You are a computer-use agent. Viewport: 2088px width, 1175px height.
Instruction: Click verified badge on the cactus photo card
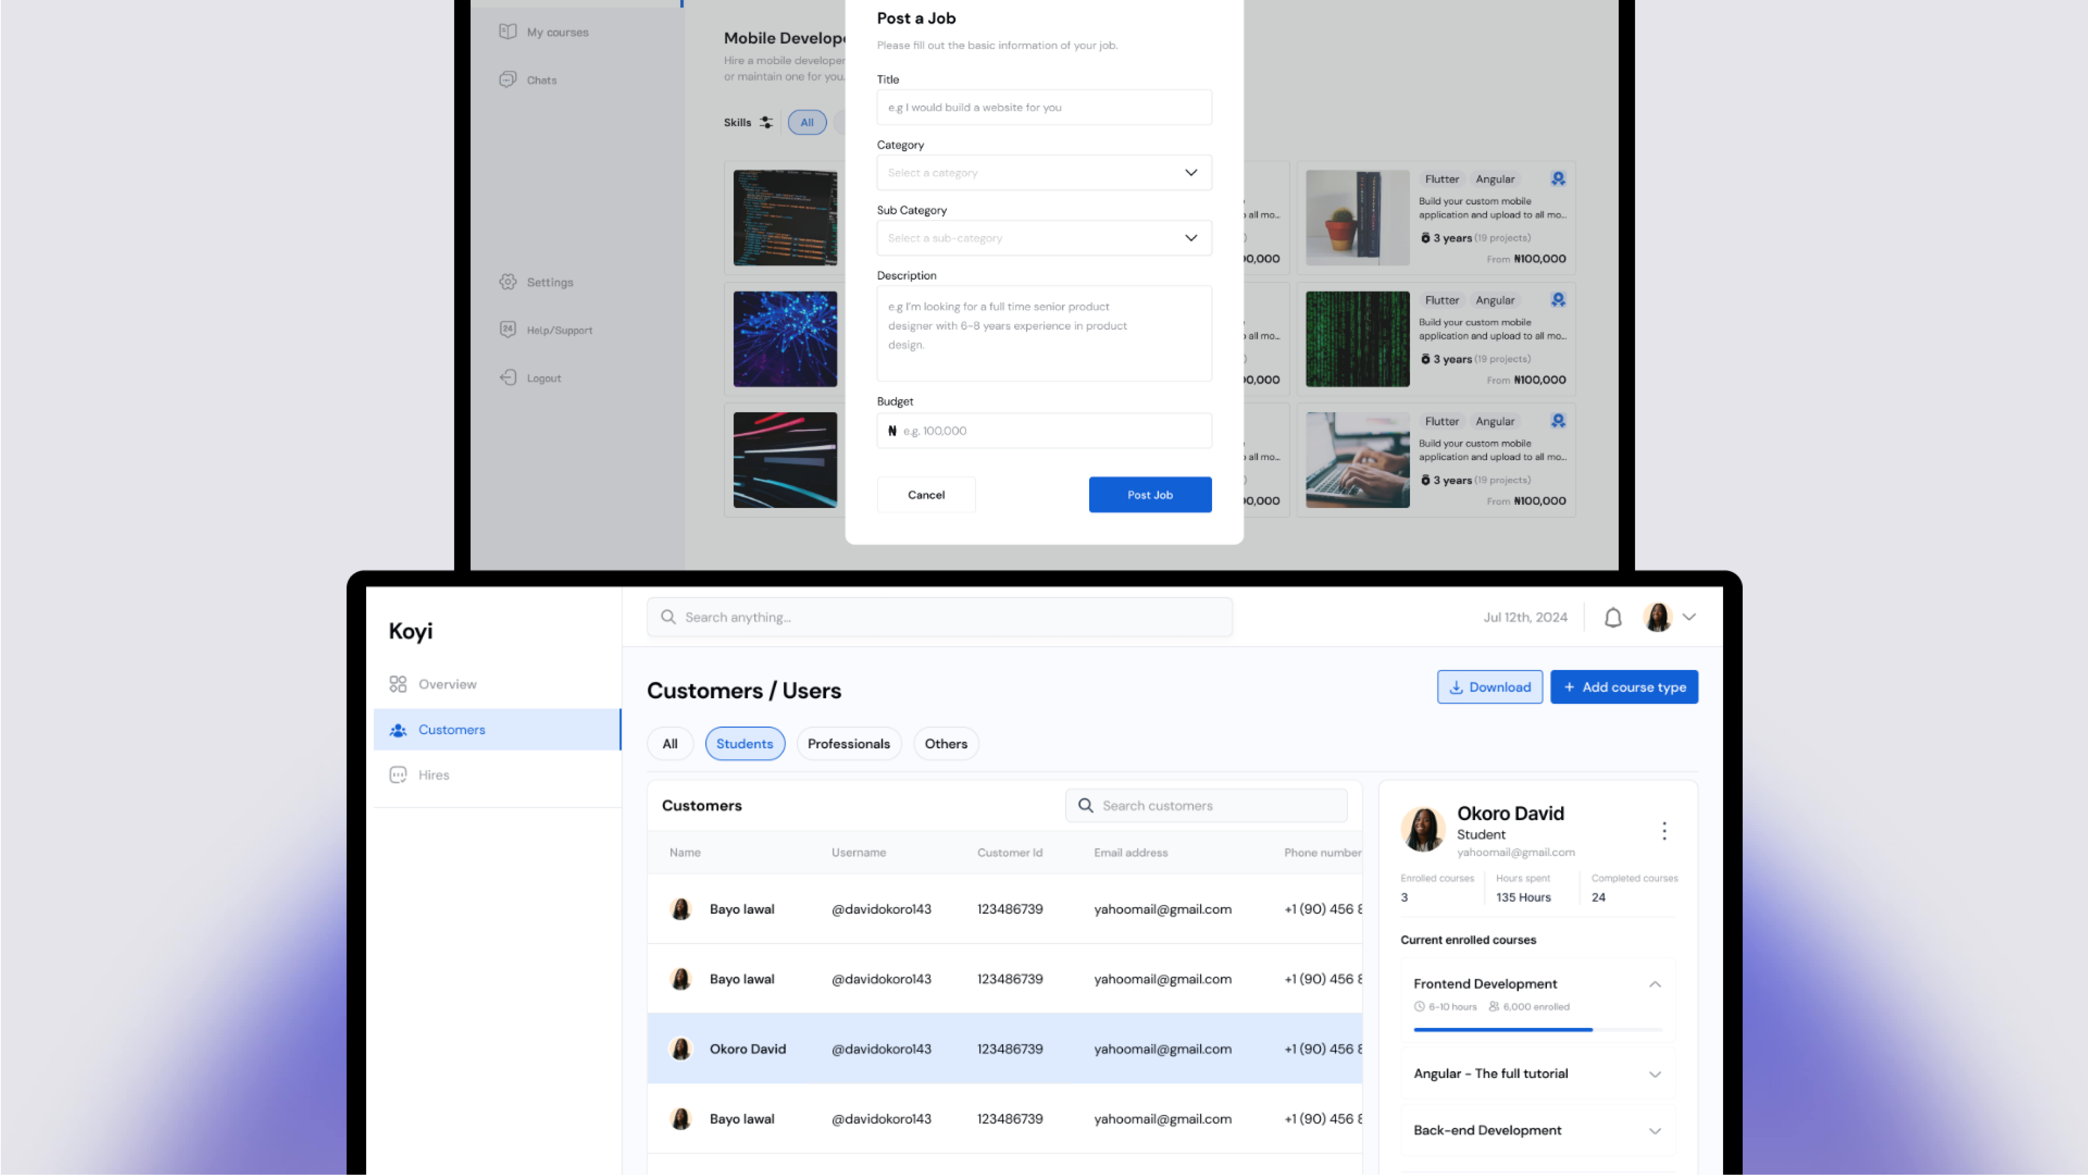tap(1558, 178)
